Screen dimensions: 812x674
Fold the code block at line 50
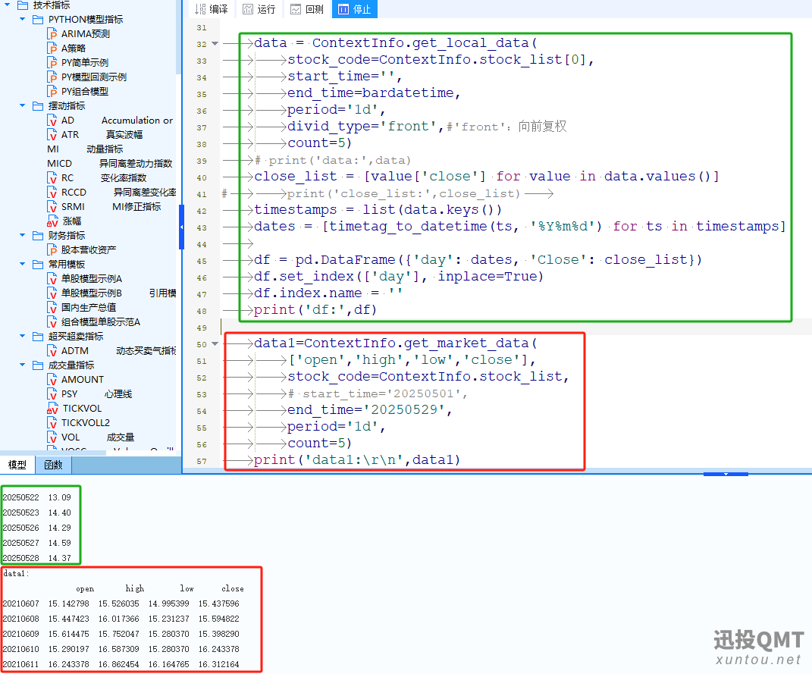215,343
